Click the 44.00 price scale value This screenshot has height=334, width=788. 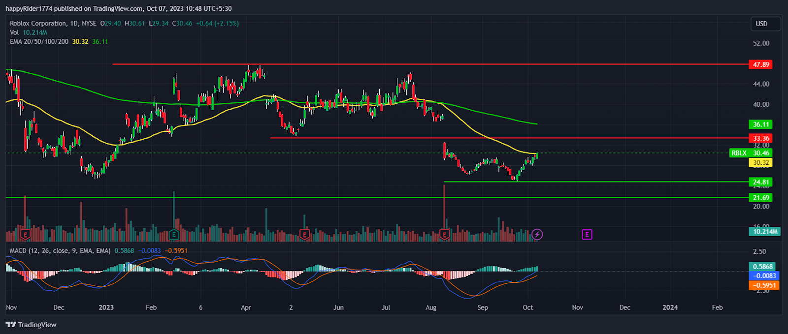761,84
